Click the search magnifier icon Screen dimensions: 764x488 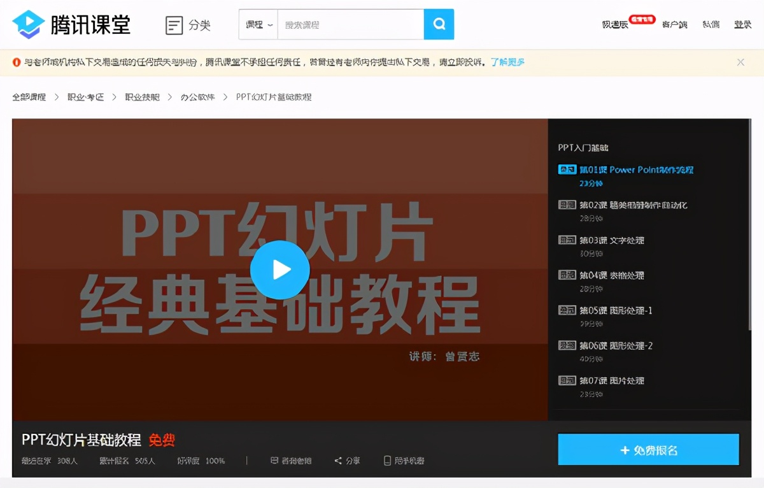pyautogui.click(x=439, y=24)
